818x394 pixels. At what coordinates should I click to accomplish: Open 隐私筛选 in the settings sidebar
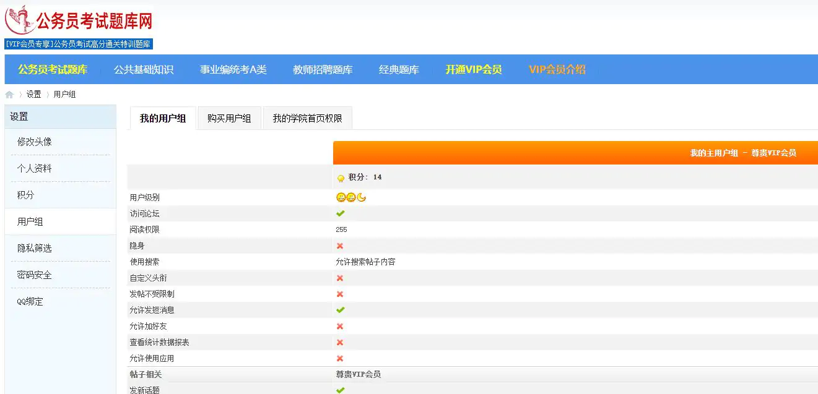click(60, 248)
